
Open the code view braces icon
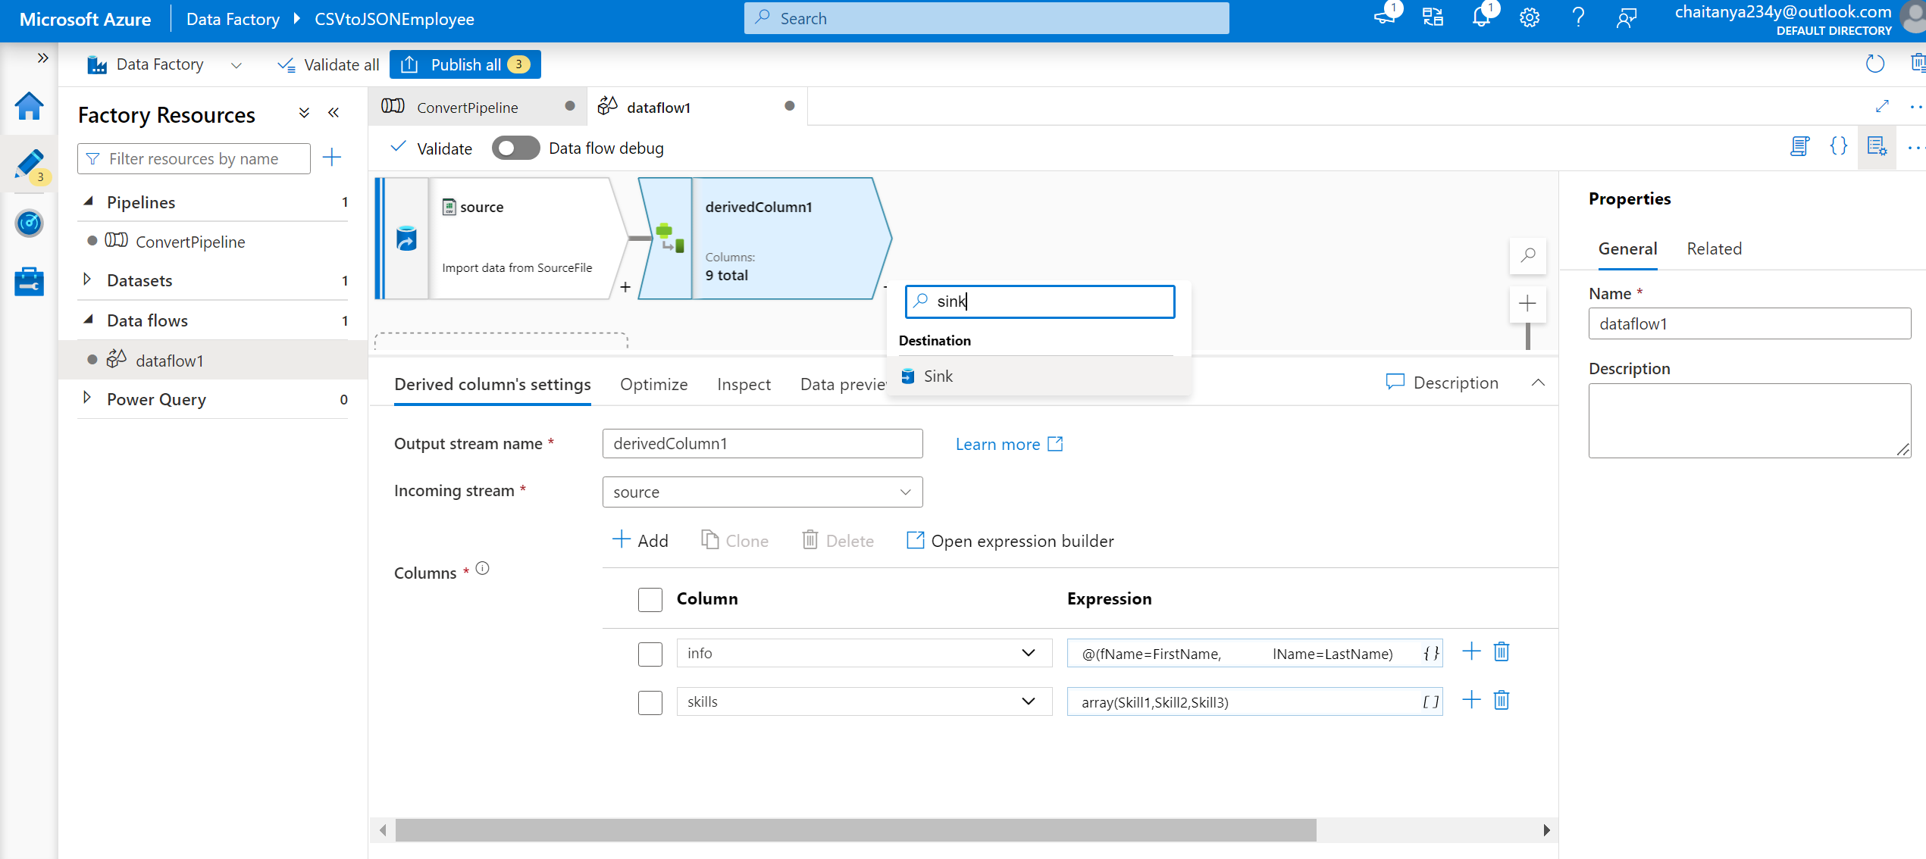tap(1838, 146)
